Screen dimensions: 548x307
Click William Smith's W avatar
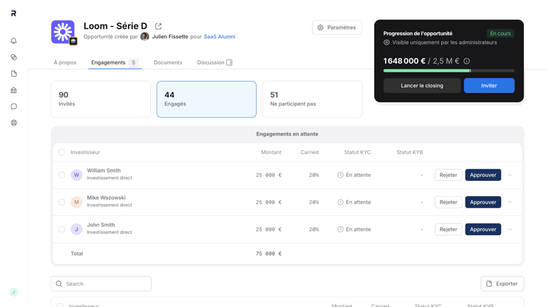[x=77, y=175]
